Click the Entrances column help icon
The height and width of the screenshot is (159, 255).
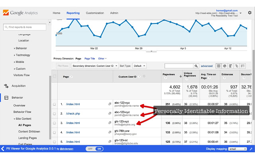coord(224,78)
